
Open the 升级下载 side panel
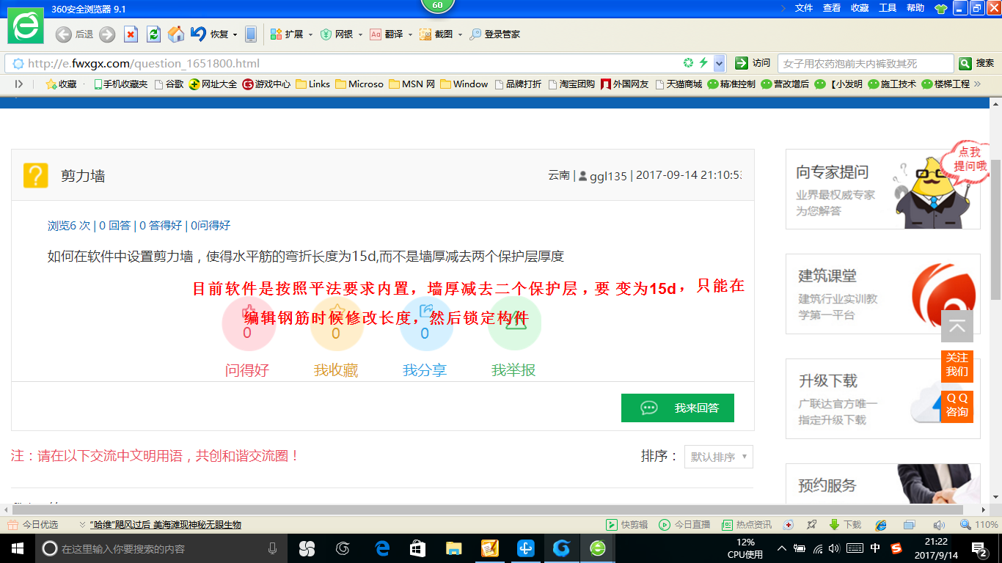click(883, 399)
